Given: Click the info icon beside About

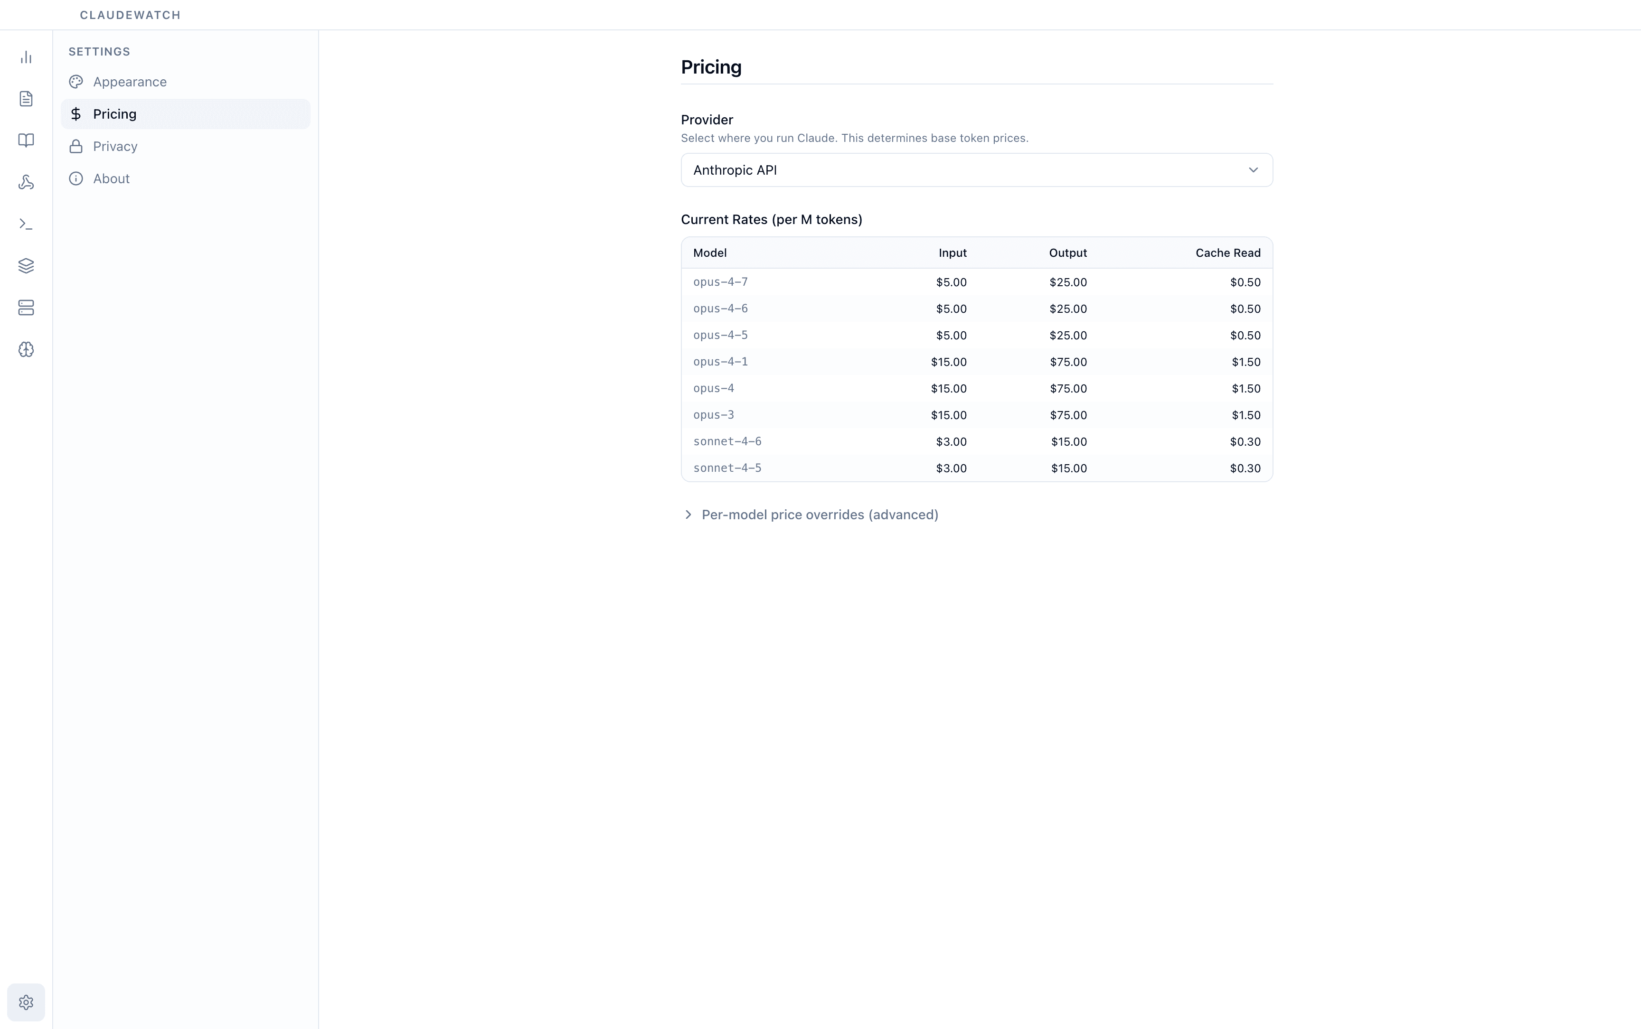Looking at the screenshot, I should [76, 178].
